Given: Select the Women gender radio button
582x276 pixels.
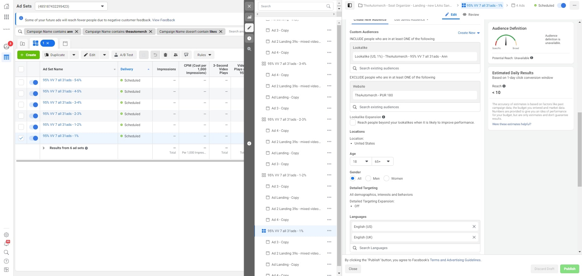Looking at the screenshot, I should [387, 178].
